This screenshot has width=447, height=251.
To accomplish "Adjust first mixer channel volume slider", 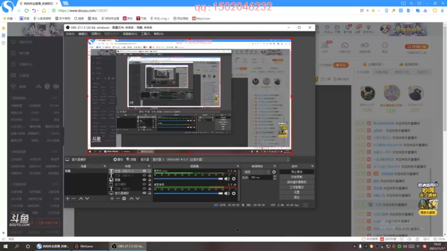I will tap(188, 178).
